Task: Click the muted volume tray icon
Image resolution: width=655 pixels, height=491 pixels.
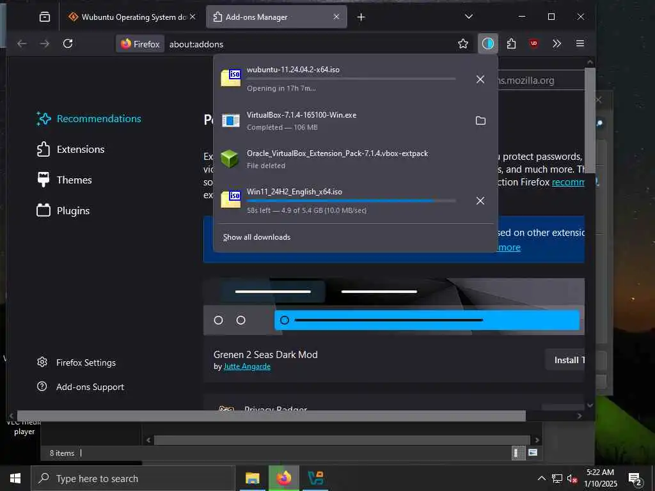Action: tap(572, 478)
